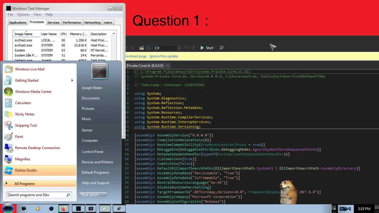Click the Save all icon in dnSpy toolbar
Image resolution: width=379 pixels, height=213 pixels.
pos(148,48)
